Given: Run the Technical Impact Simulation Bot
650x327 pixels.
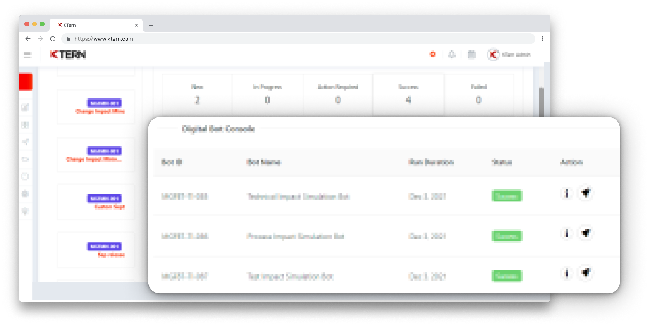Looking at the screenshot, I should coord(586,193).
